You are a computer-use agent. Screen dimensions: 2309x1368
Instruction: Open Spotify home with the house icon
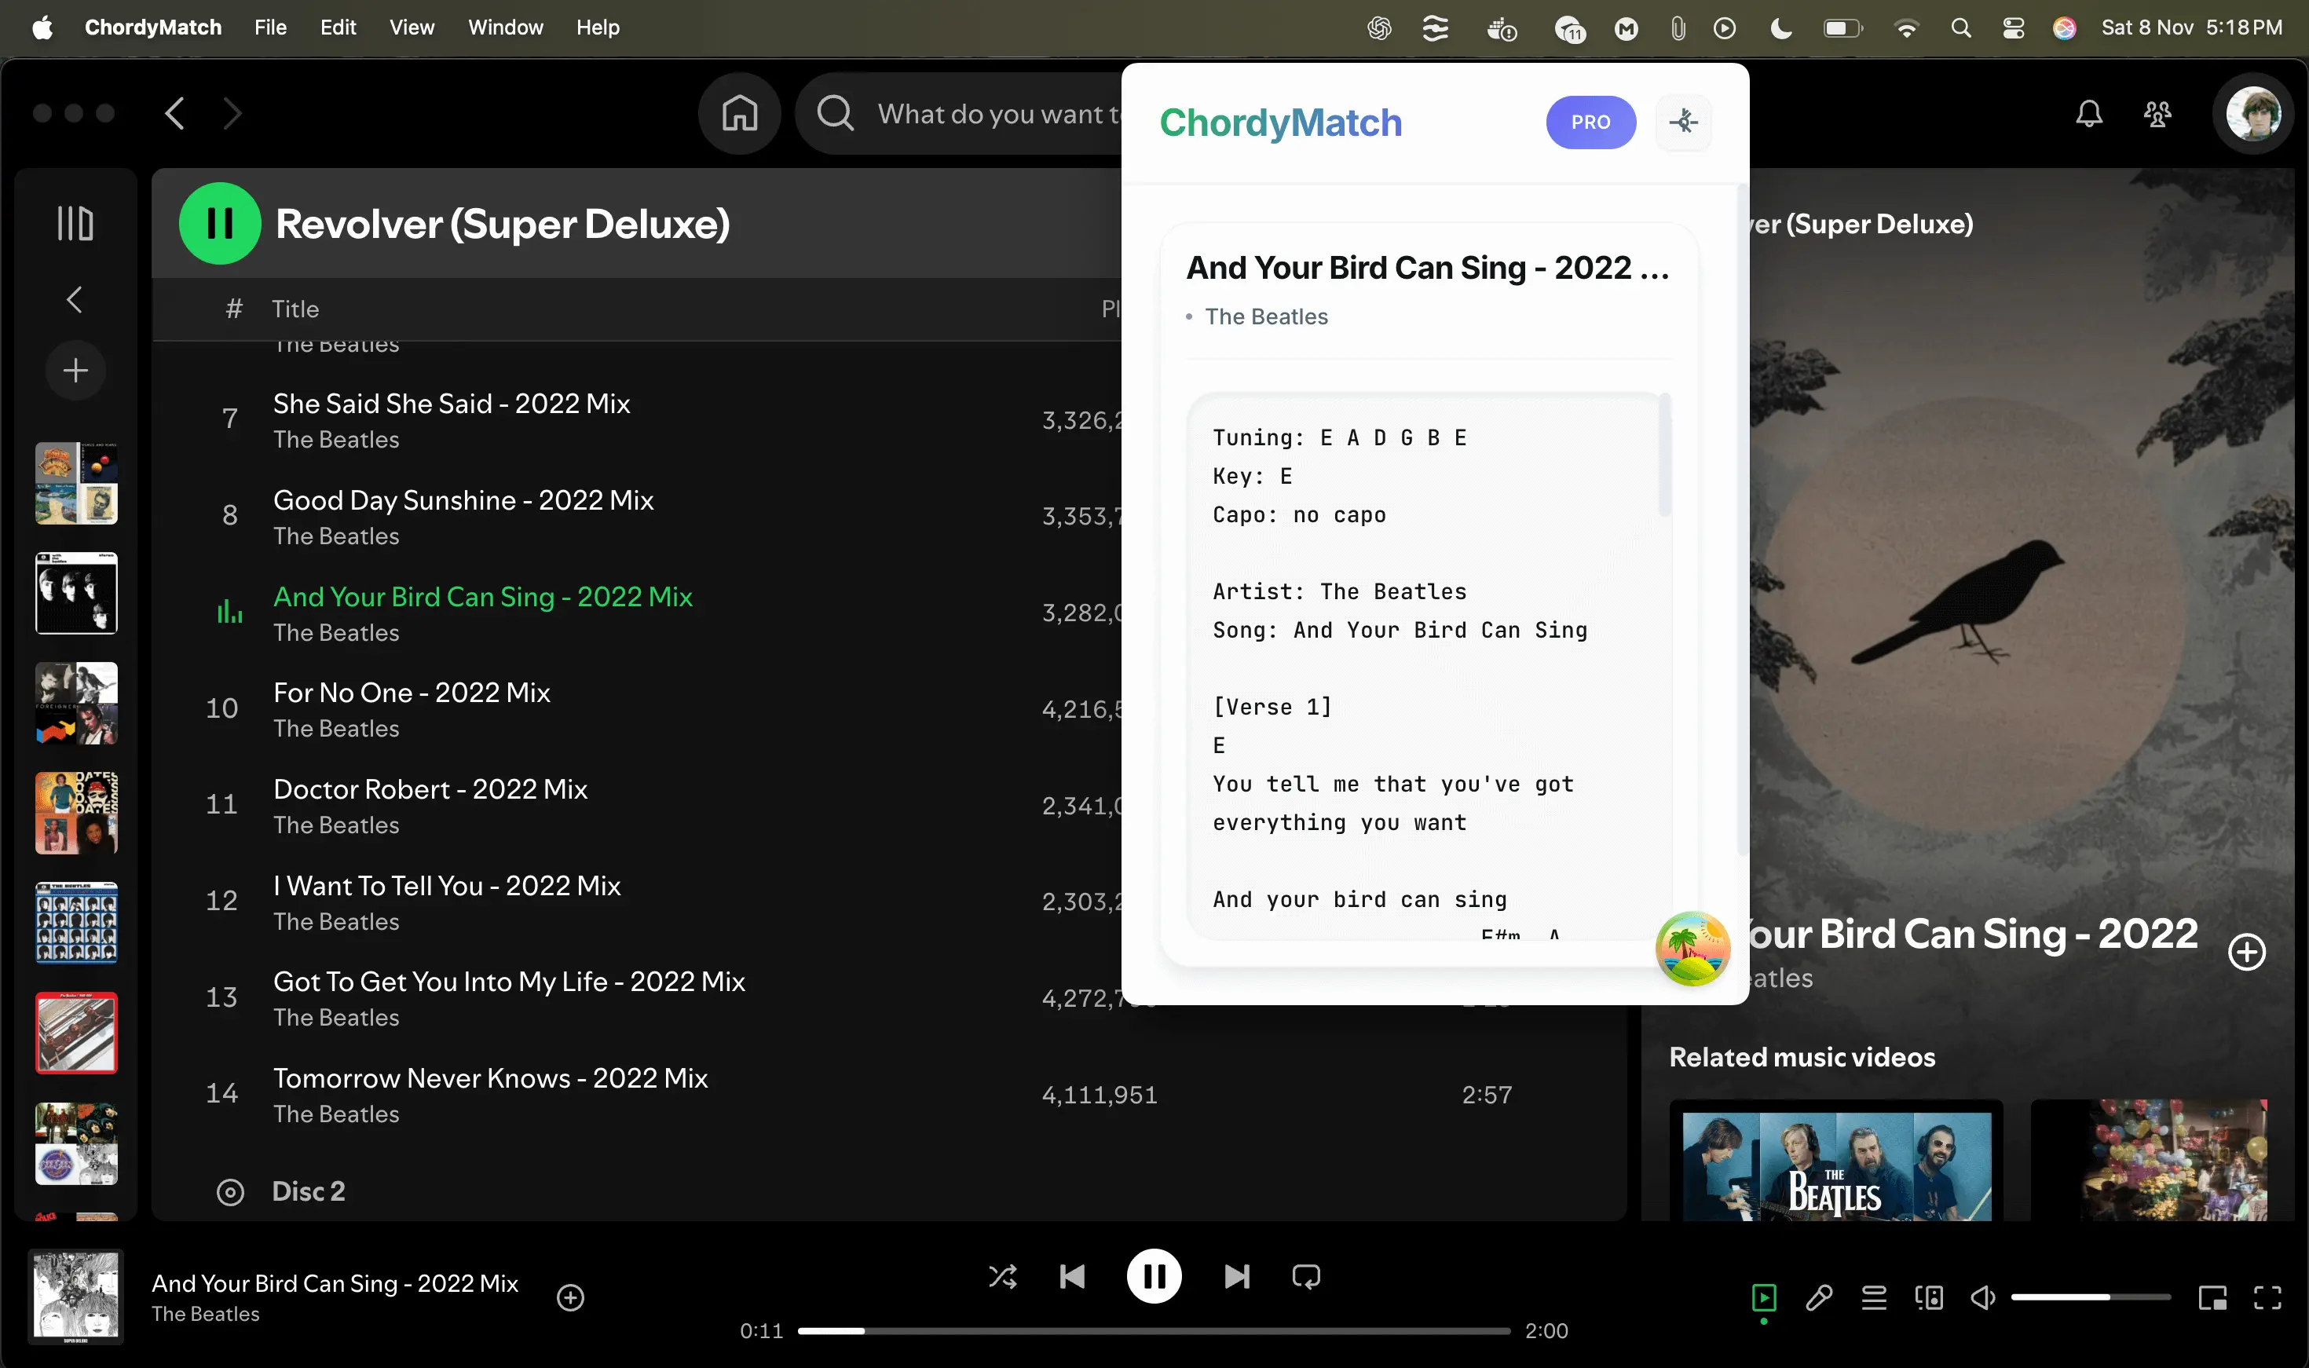[x=739, y=112]
